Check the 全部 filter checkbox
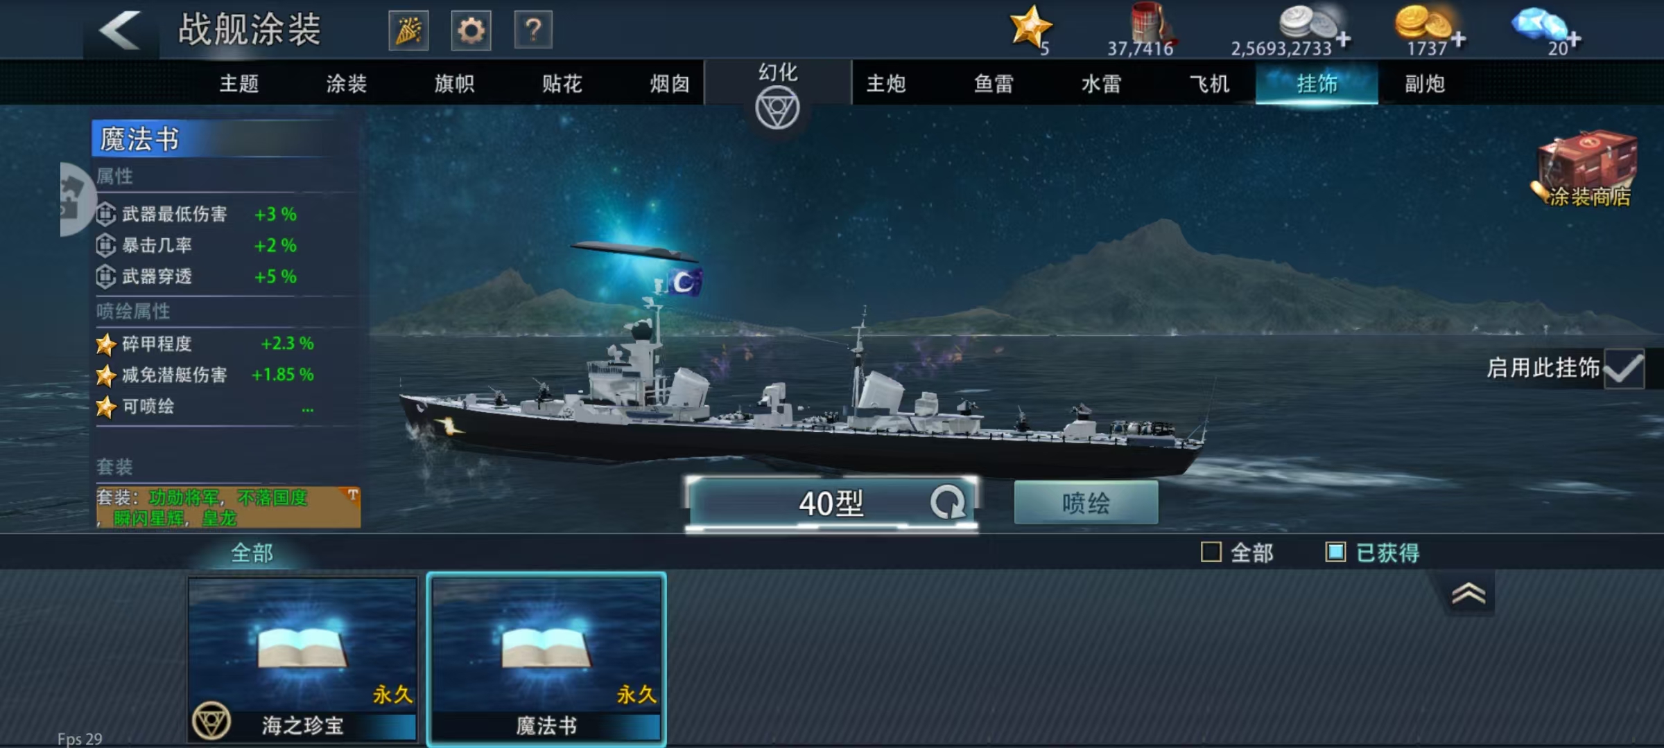1664x748 pixels. pos(1211,552)
